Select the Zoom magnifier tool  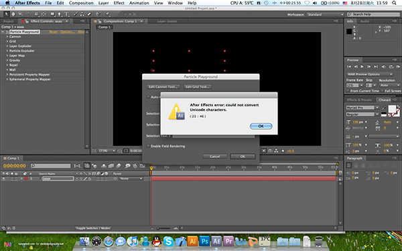pos(20,14)
